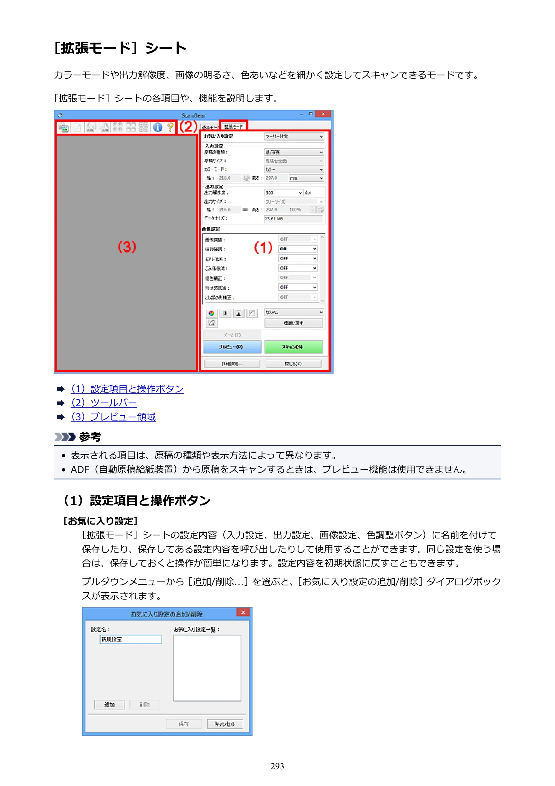This screenshot has height=786, width=555.
Task: Click the データサイズ value 25.61 MB
Action: 293,219
